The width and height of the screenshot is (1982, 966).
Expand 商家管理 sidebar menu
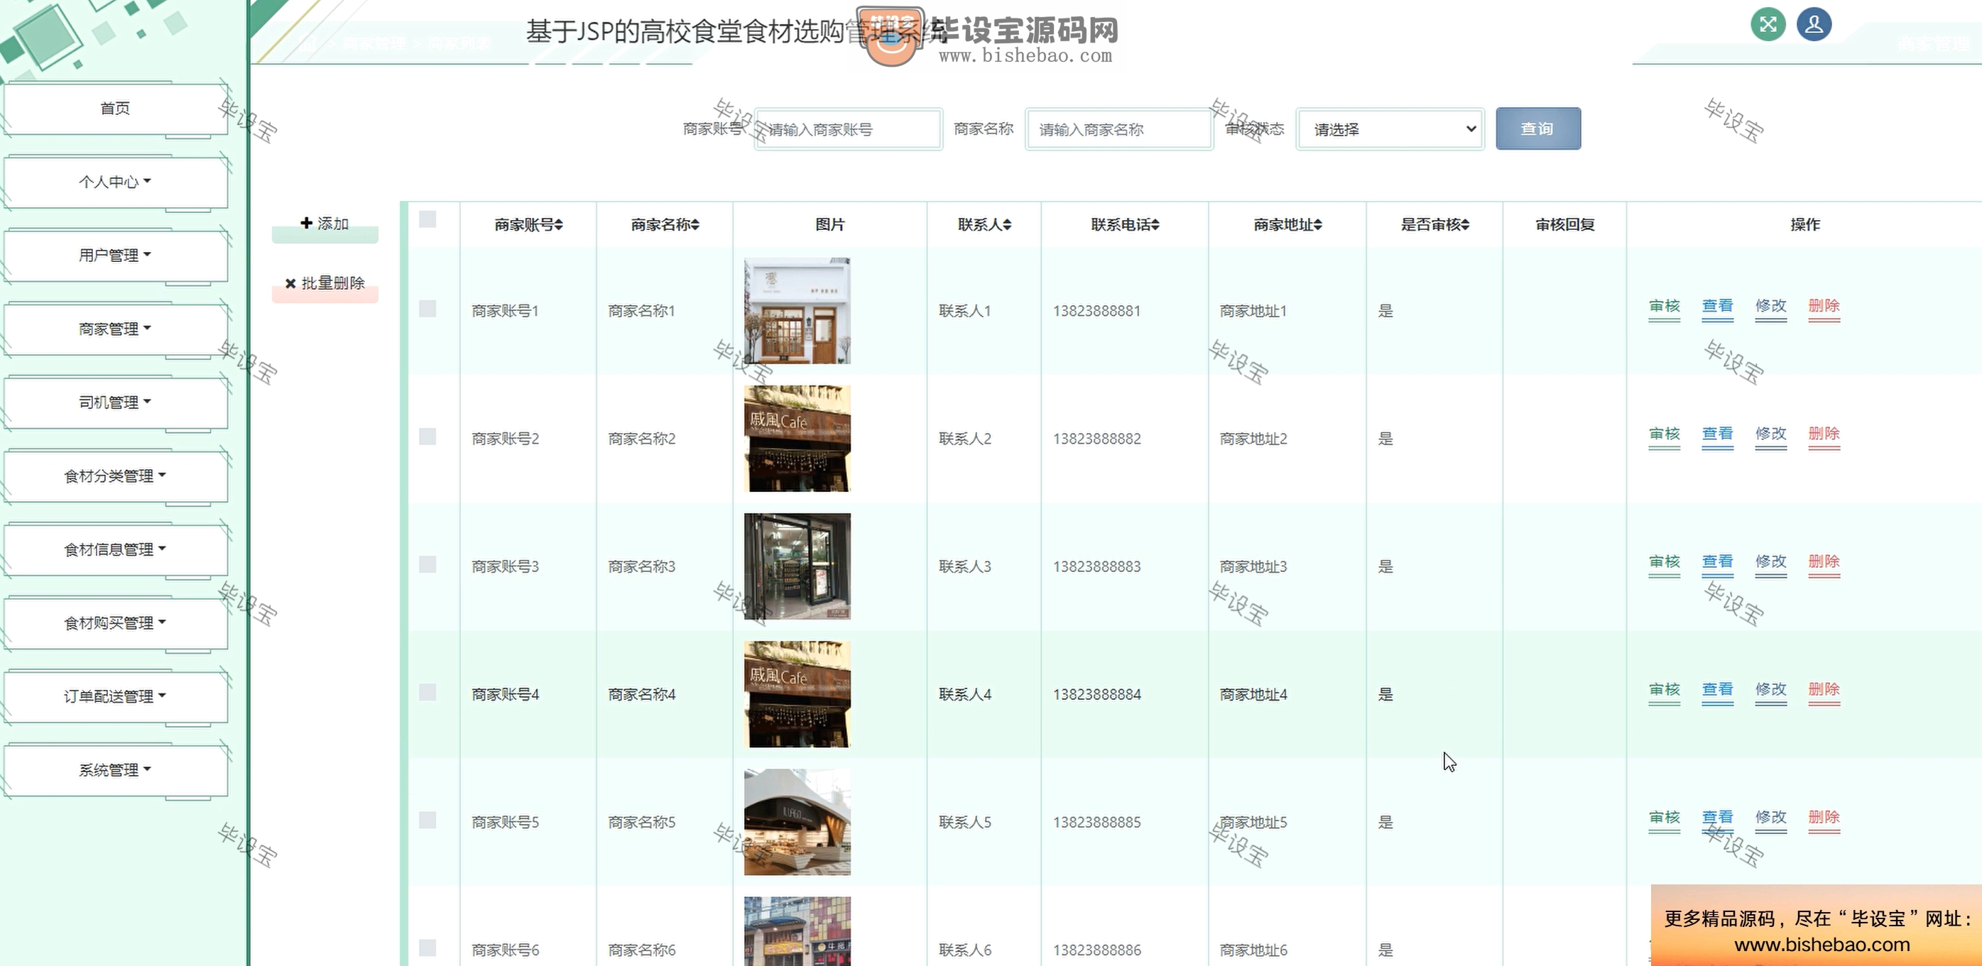pos(116,329)
